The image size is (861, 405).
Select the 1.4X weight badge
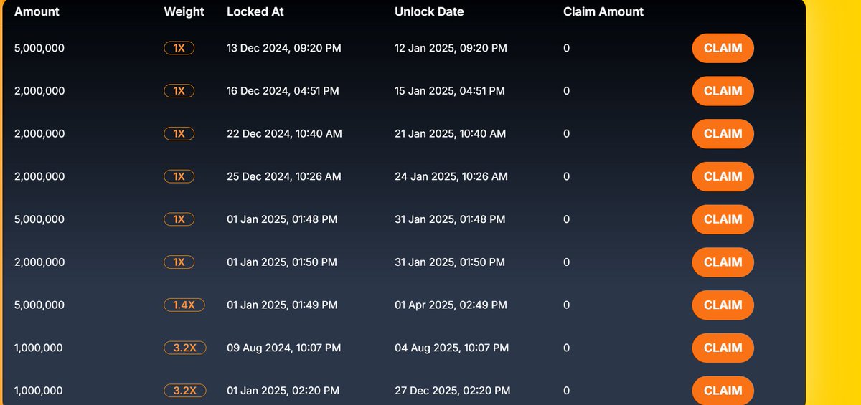click(x=184, y=305)
